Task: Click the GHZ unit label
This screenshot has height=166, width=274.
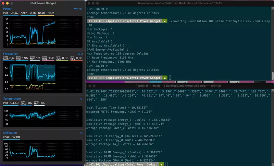Action: [x=80, y=54]
